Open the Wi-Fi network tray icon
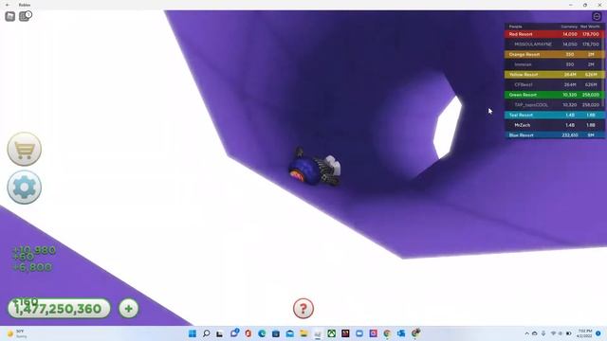Image resolution: width=607 pixels, height=341 pixels. point(554,333)
